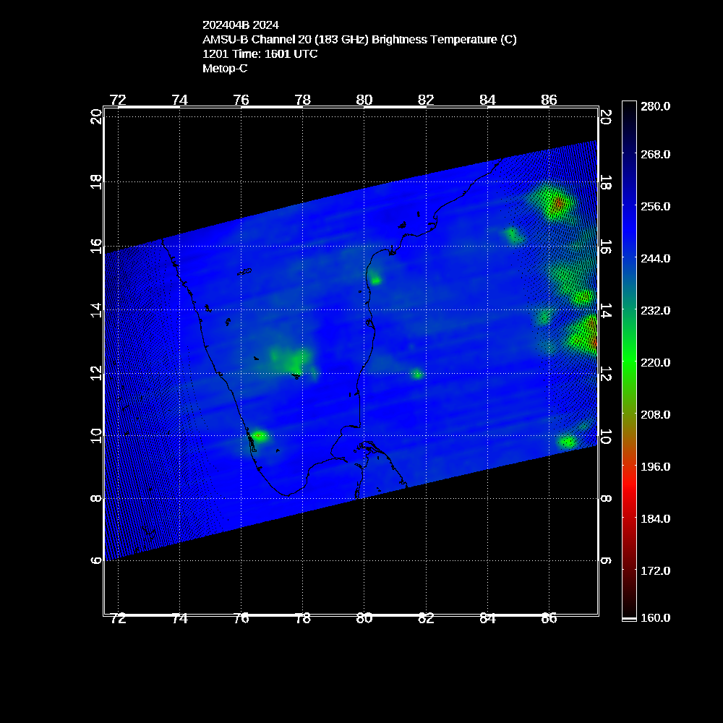Click the colorbar label "184.0"
The height and width of the screenshot is (723, 723).
tap(655, 519)
